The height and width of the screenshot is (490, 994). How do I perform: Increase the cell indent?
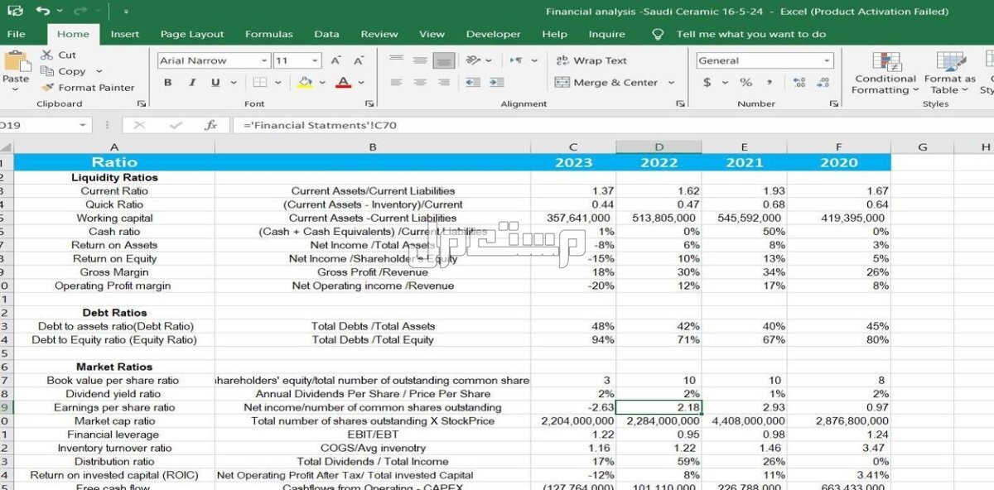coord(497,83)
